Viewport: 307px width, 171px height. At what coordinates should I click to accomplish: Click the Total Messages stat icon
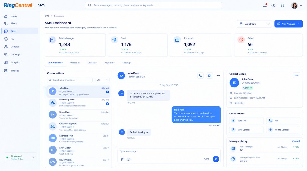pos(52,40)
